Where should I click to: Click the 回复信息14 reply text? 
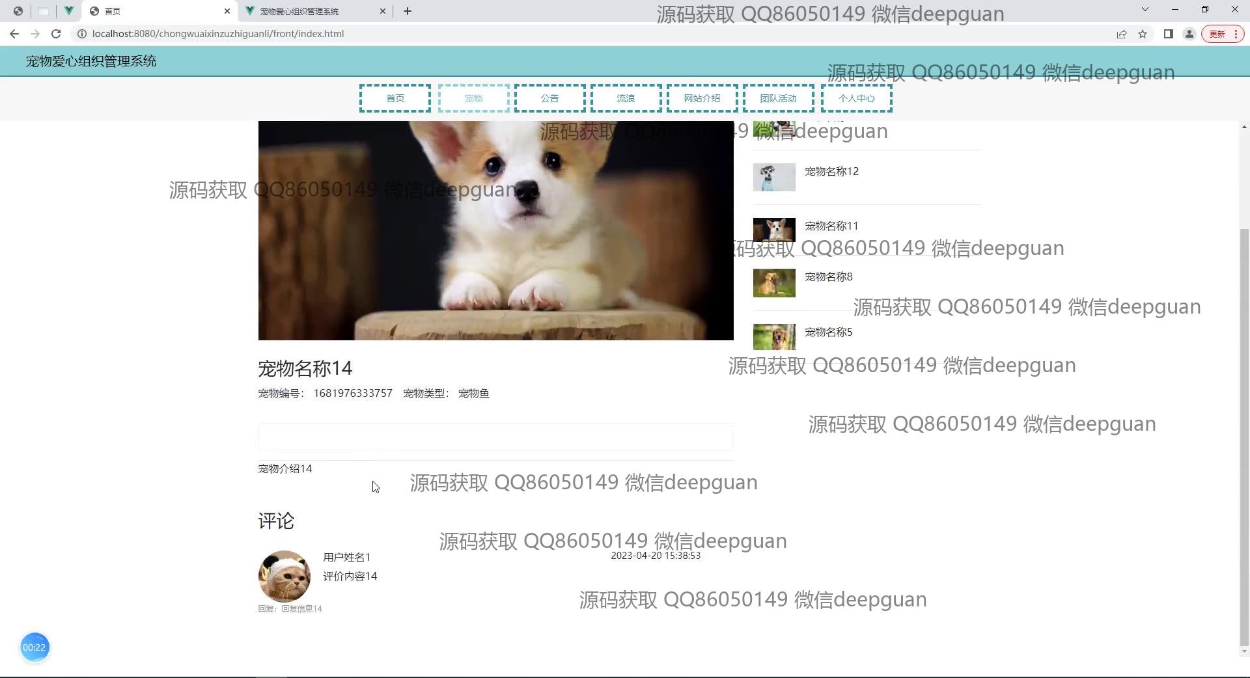click(x=301, y=608)
